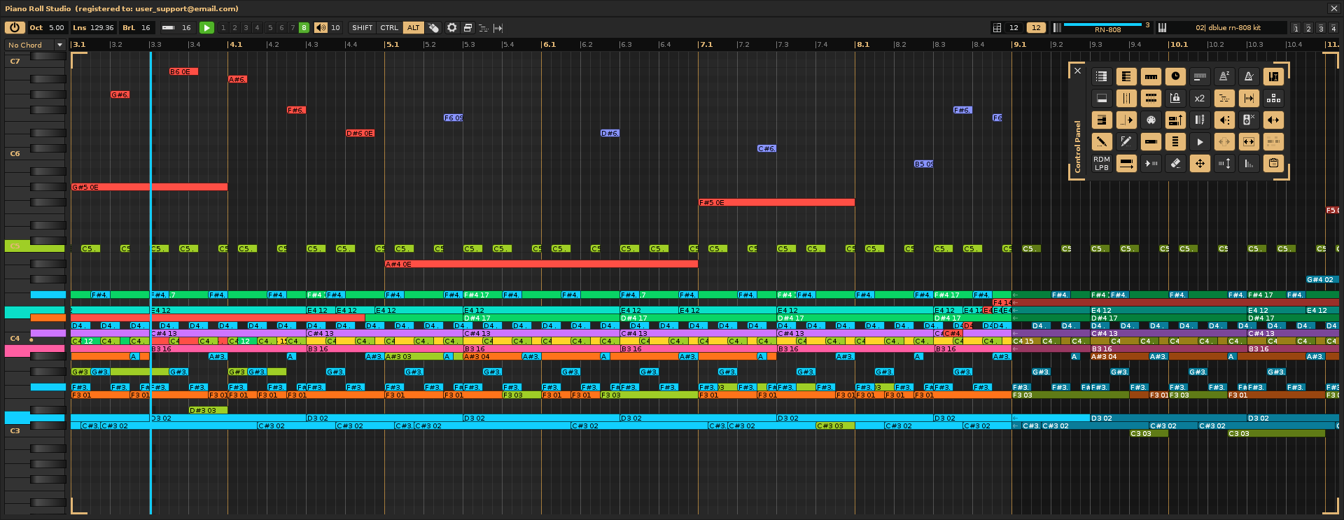
Task: Toggle the CTRL modifier button
Action: pyautogui.click(x=389, y=28)
